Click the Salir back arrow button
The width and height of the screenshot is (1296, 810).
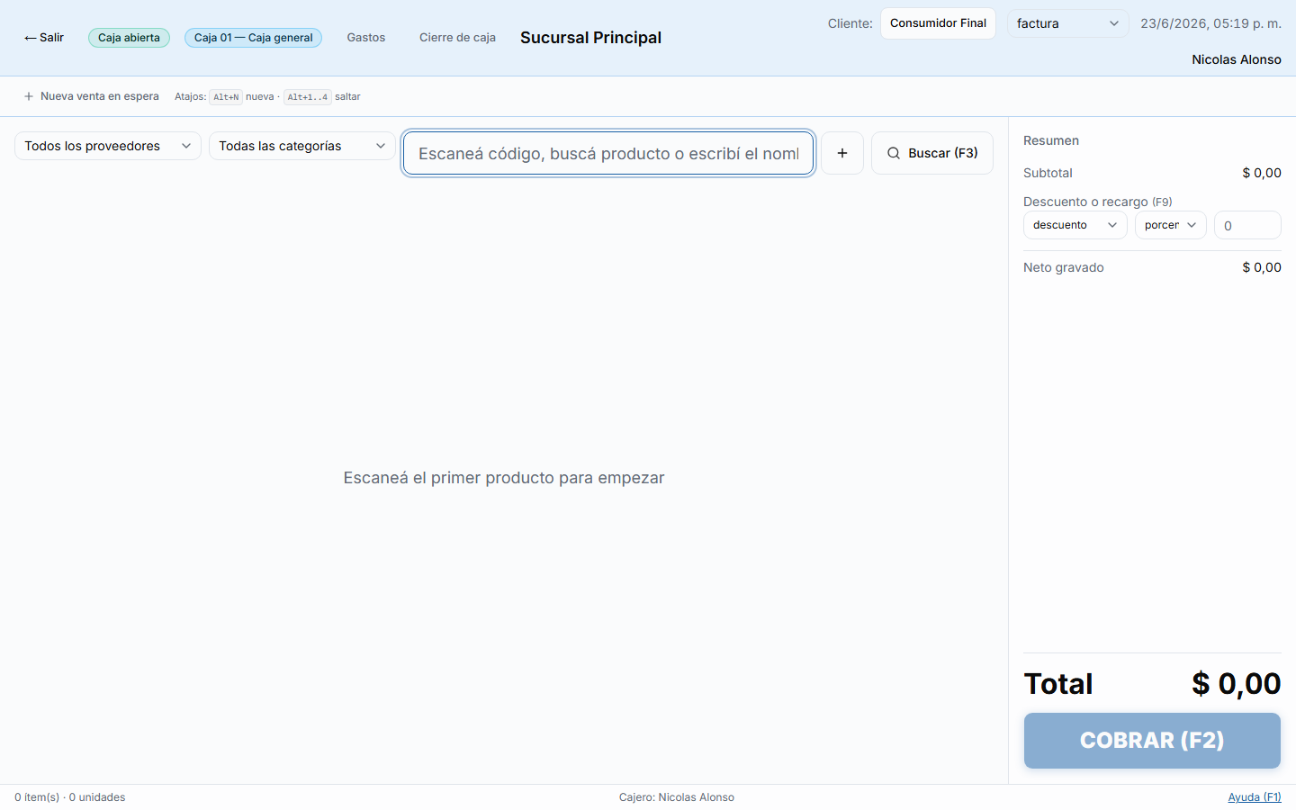pyautogui.click(x=44, y=38)
